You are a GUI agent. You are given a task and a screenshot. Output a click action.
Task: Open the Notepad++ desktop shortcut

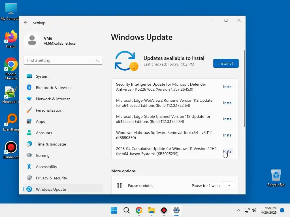pyautogui.click(x=11, y=95)
